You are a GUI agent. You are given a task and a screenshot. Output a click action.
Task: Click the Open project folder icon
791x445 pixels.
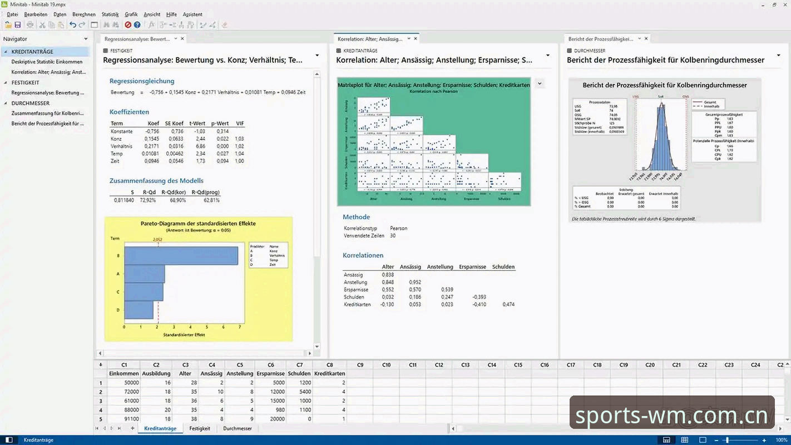tap(8, 25)
